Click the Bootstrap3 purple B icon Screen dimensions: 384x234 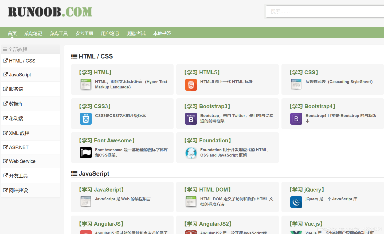click(x=191, y=119)
